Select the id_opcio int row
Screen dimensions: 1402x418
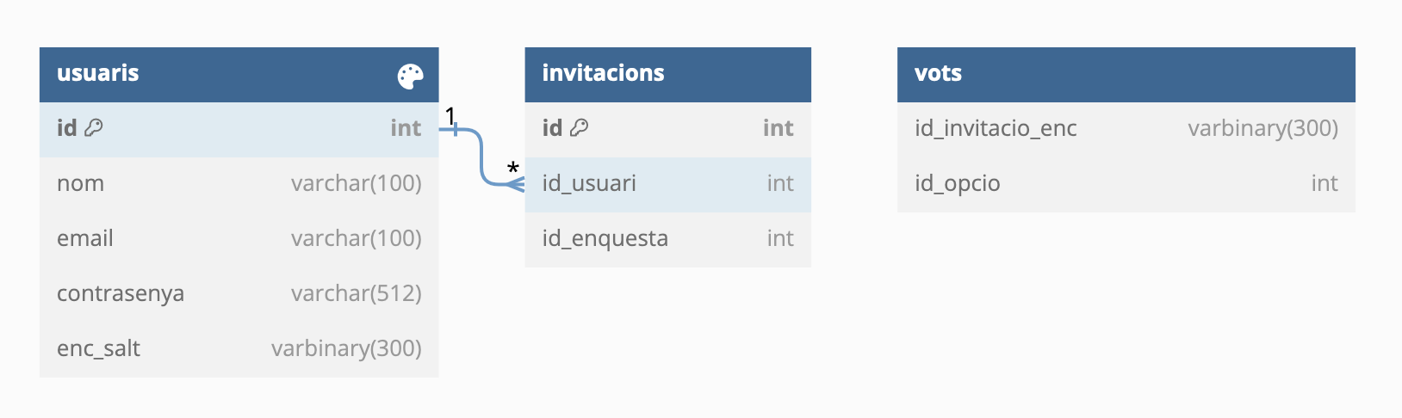1126,183
